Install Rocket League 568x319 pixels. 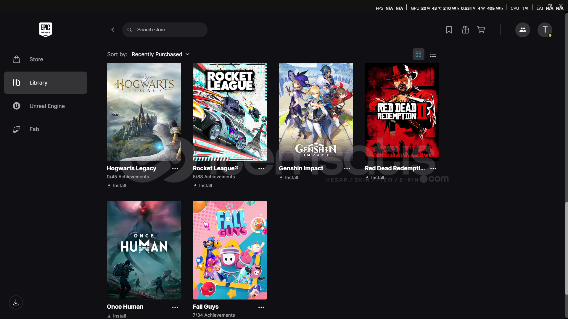(x=203, y=186)
